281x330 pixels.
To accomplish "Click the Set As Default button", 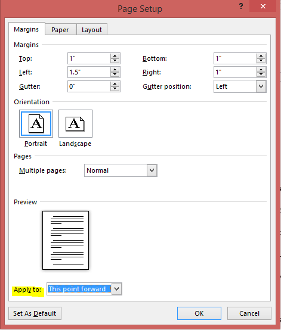I will (35, 313).
